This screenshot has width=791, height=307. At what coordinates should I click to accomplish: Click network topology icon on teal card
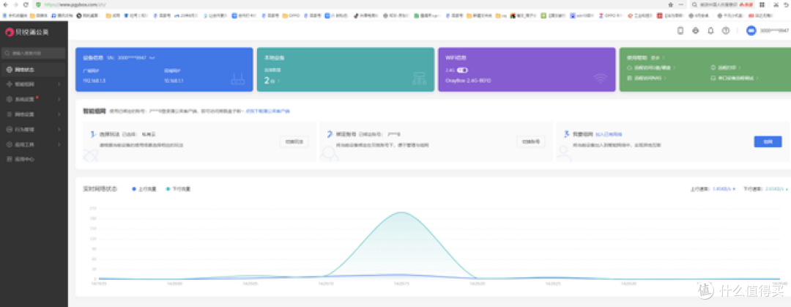pos(419,78)
